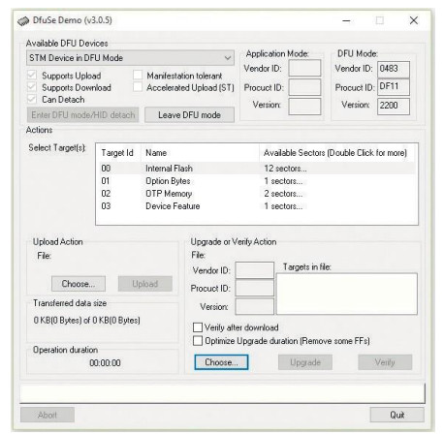Image resolution: width=444 pixels, height=435 pixels.
Task: Click '2 sectors...' cell for OTP Memory
Action: click(283, 194)
